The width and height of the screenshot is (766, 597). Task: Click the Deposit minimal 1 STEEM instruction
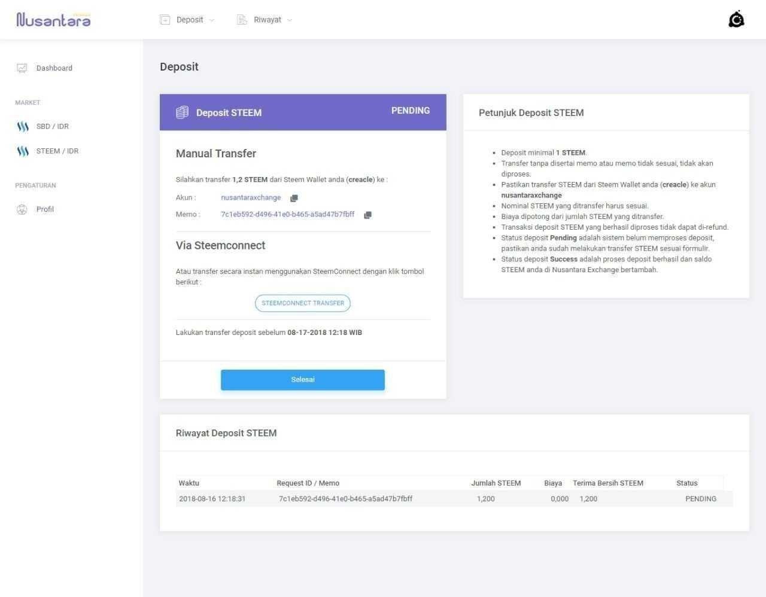click(x=544, y=153)
